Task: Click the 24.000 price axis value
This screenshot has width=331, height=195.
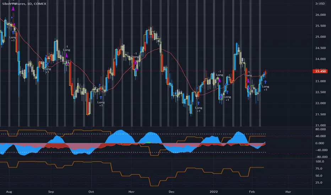Action: (x=320, y=59)
